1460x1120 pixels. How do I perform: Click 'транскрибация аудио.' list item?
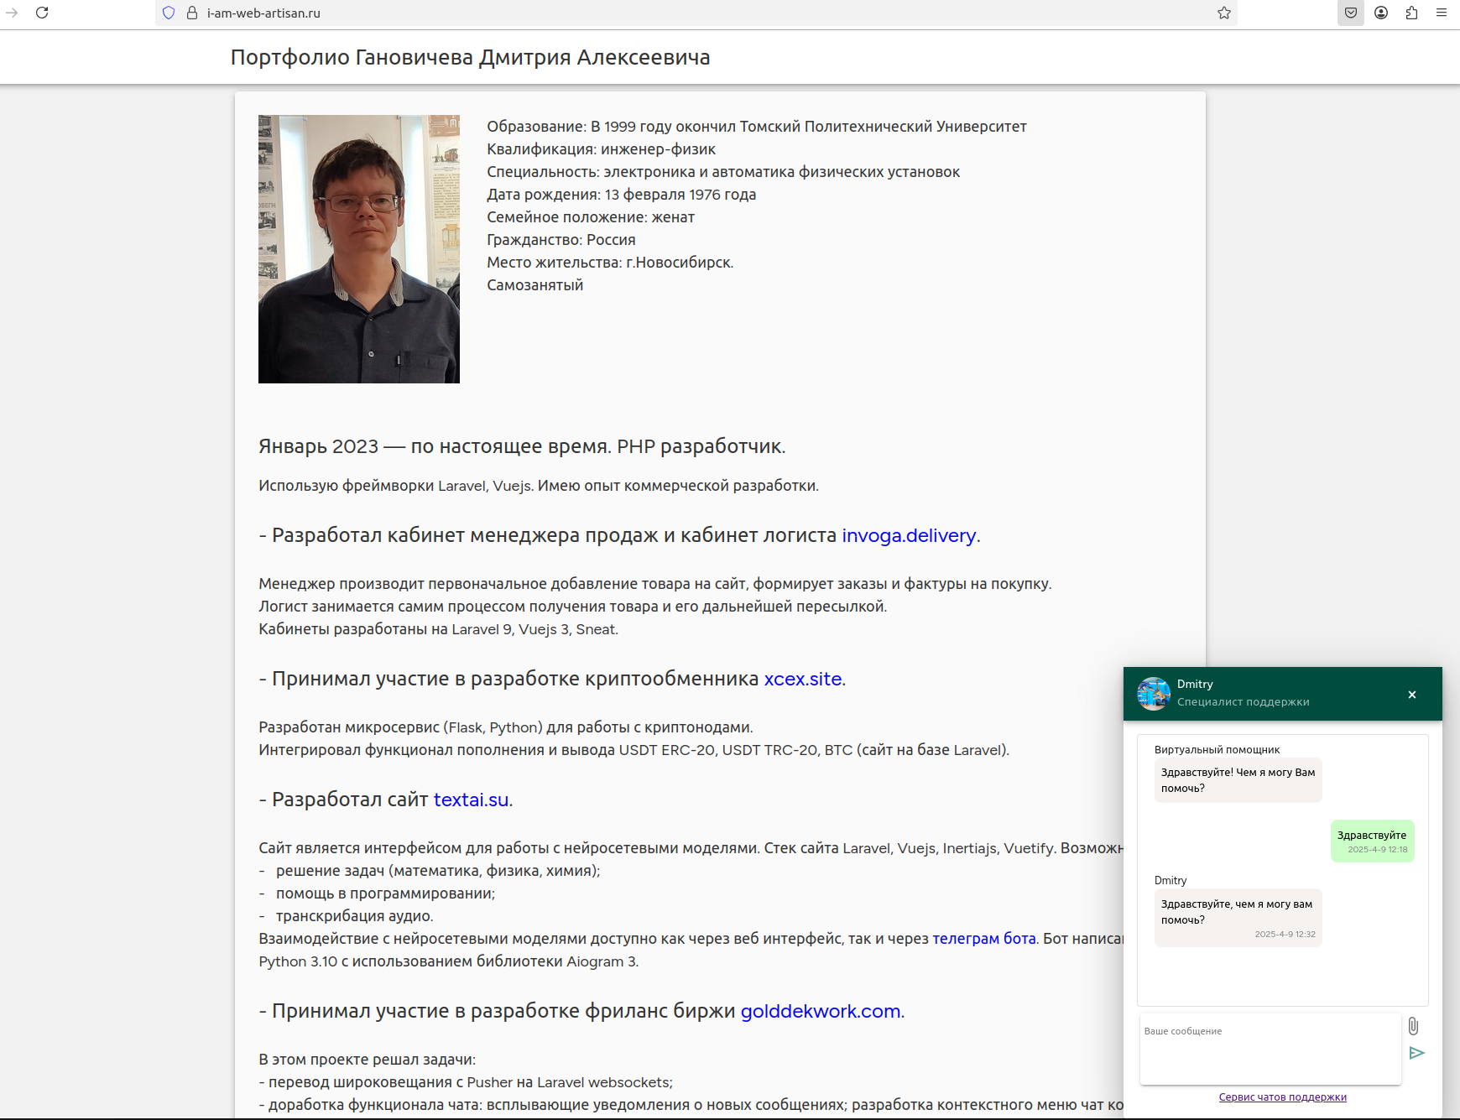coord(355,916)
